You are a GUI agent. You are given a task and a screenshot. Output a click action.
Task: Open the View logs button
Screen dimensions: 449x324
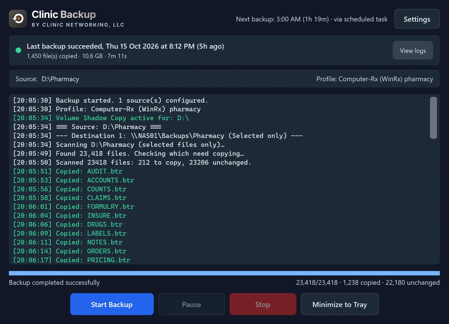(x=413, y=50)
